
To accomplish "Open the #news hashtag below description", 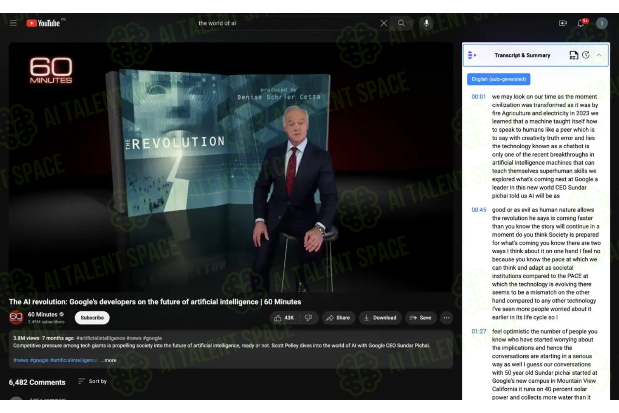I will (21, 360).
